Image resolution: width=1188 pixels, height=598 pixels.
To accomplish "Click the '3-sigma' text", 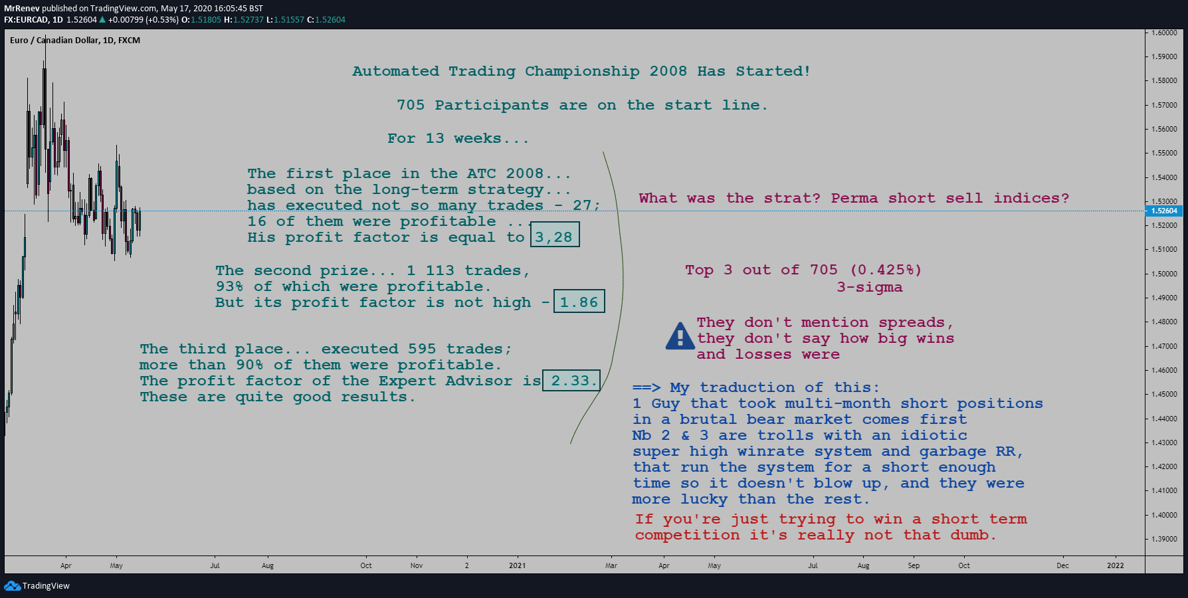I will (x=870, y=287).
